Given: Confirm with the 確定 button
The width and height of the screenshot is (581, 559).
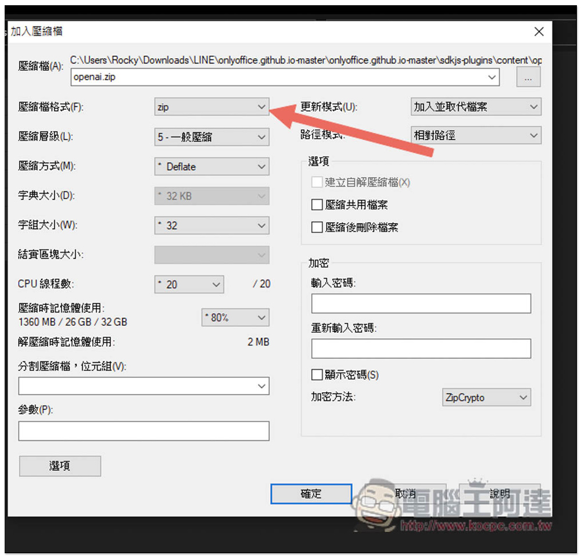Looking at the screenshot, I should point(311,494).
